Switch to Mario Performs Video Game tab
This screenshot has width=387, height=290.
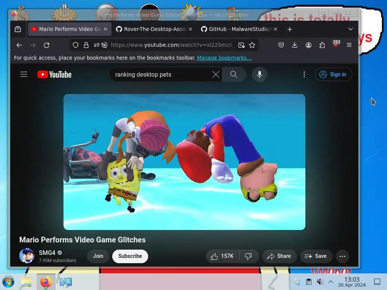70,29
